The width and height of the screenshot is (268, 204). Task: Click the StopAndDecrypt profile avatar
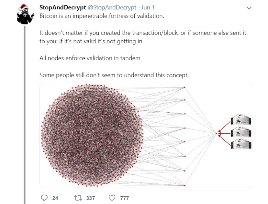25,14
